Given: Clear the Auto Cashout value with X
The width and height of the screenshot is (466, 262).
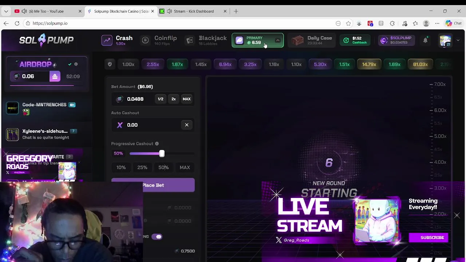Looking at the screenshot, I should pyautogui.click(x=187, y=125).
